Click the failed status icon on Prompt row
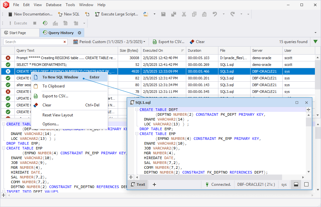 8,58
